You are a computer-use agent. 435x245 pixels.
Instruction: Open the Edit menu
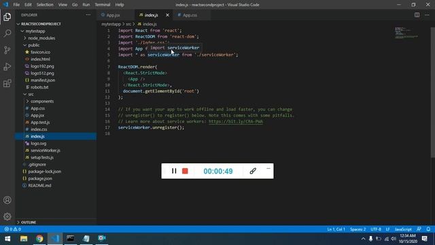tap(28, 5)
